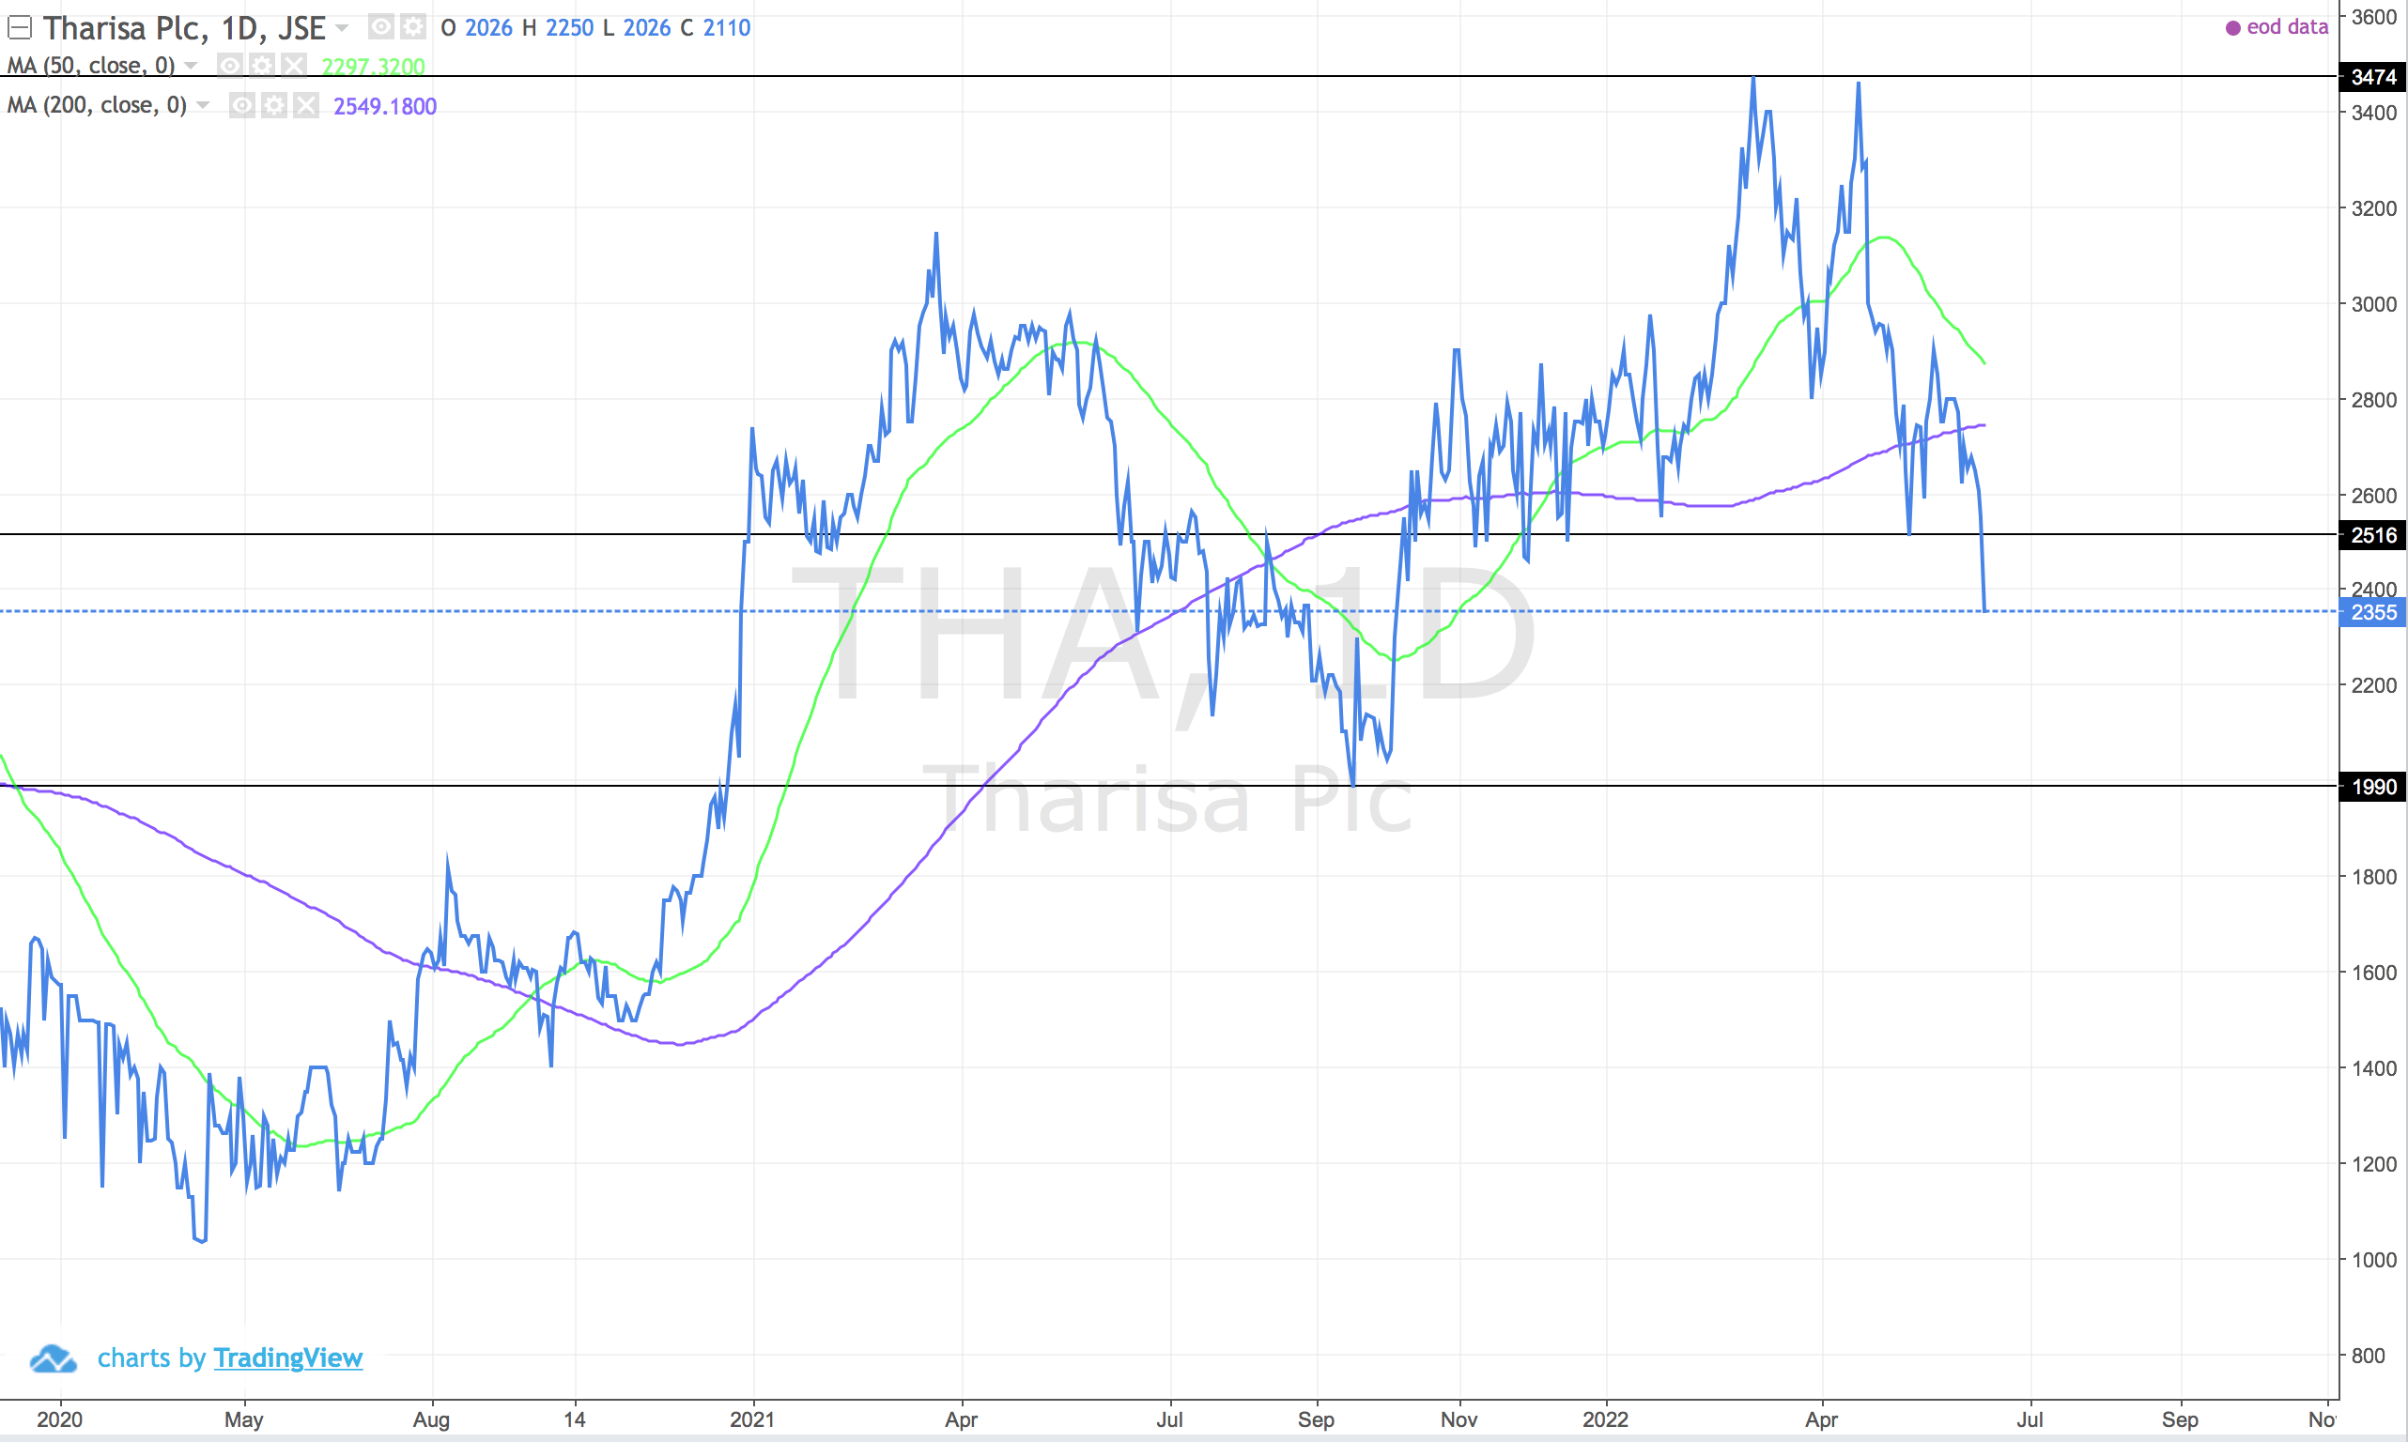2408x1442 pixels.
Task: Remove the MA 200 indicator with X
Action: pyautogui.click(x=306, y=105)
